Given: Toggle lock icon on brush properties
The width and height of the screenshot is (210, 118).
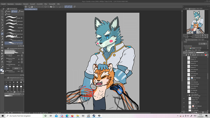Looking at the screenshot, I should (x=23, y=53).
